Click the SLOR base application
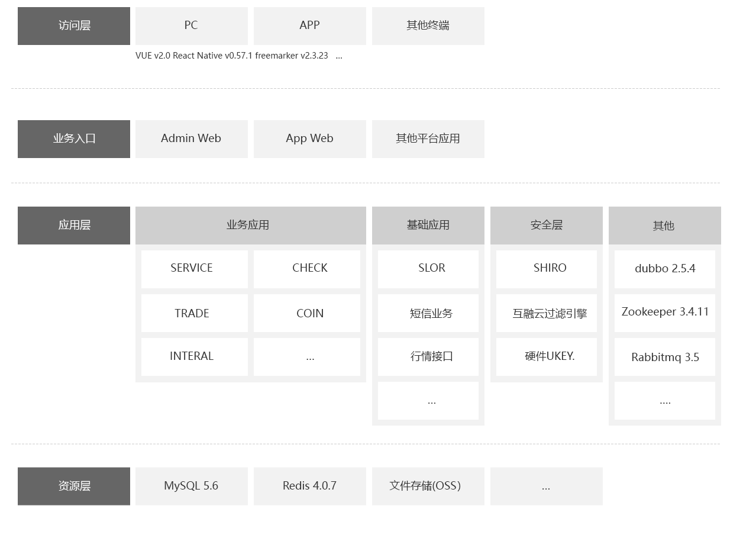This screenshot has width=743, height=544. coord(428,269)
